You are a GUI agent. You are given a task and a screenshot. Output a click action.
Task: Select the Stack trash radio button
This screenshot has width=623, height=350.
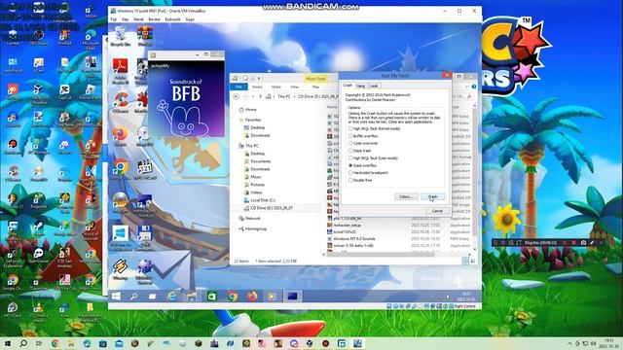coord(360,151)
